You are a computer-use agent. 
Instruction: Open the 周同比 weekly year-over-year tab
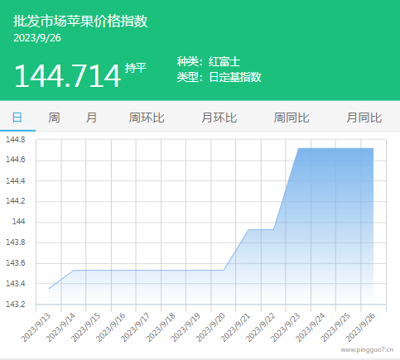pyautogui.click(x=292, y=118)
